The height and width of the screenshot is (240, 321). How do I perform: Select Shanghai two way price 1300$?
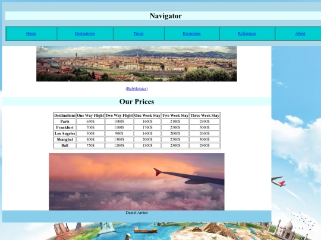coord(119,139)
